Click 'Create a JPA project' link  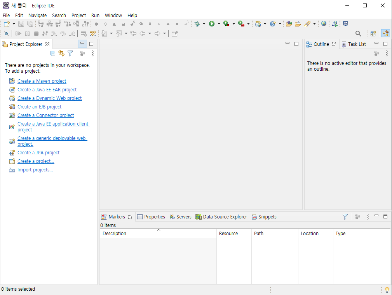(38, 153)
